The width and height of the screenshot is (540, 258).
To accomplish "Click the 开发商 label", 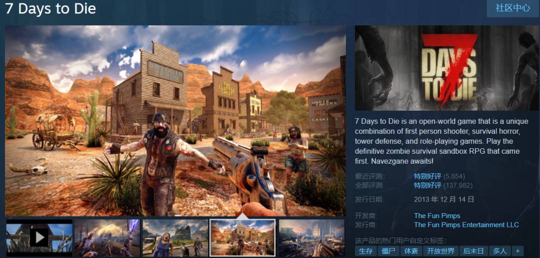I will pos(366,216).
